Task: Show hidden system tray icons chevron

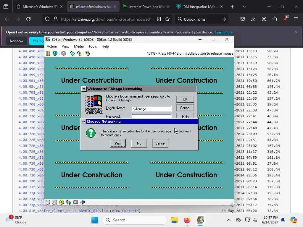Action: pyautogui.click(x=229, y=220)
